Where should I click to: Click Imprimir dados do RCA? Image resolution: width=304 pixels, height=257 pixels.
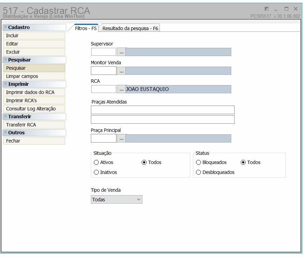click(x=34, y=92)
